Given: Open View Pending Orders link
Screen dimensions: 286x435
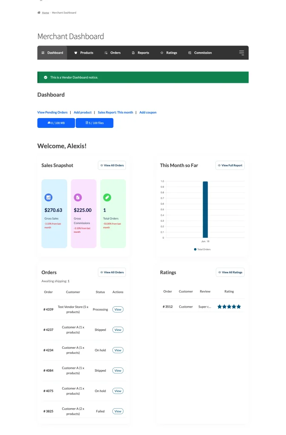Looking at the screenshot, I should point(52,112).
